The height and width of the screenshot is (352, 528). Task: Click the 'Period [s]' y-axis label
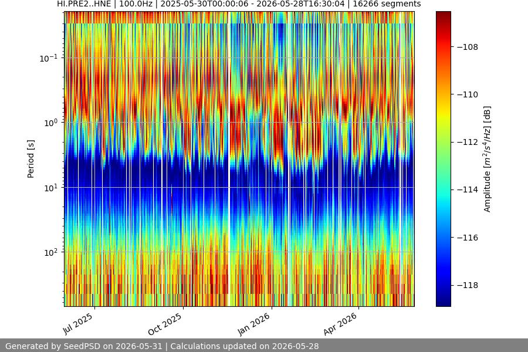click(x=31, y=159)
